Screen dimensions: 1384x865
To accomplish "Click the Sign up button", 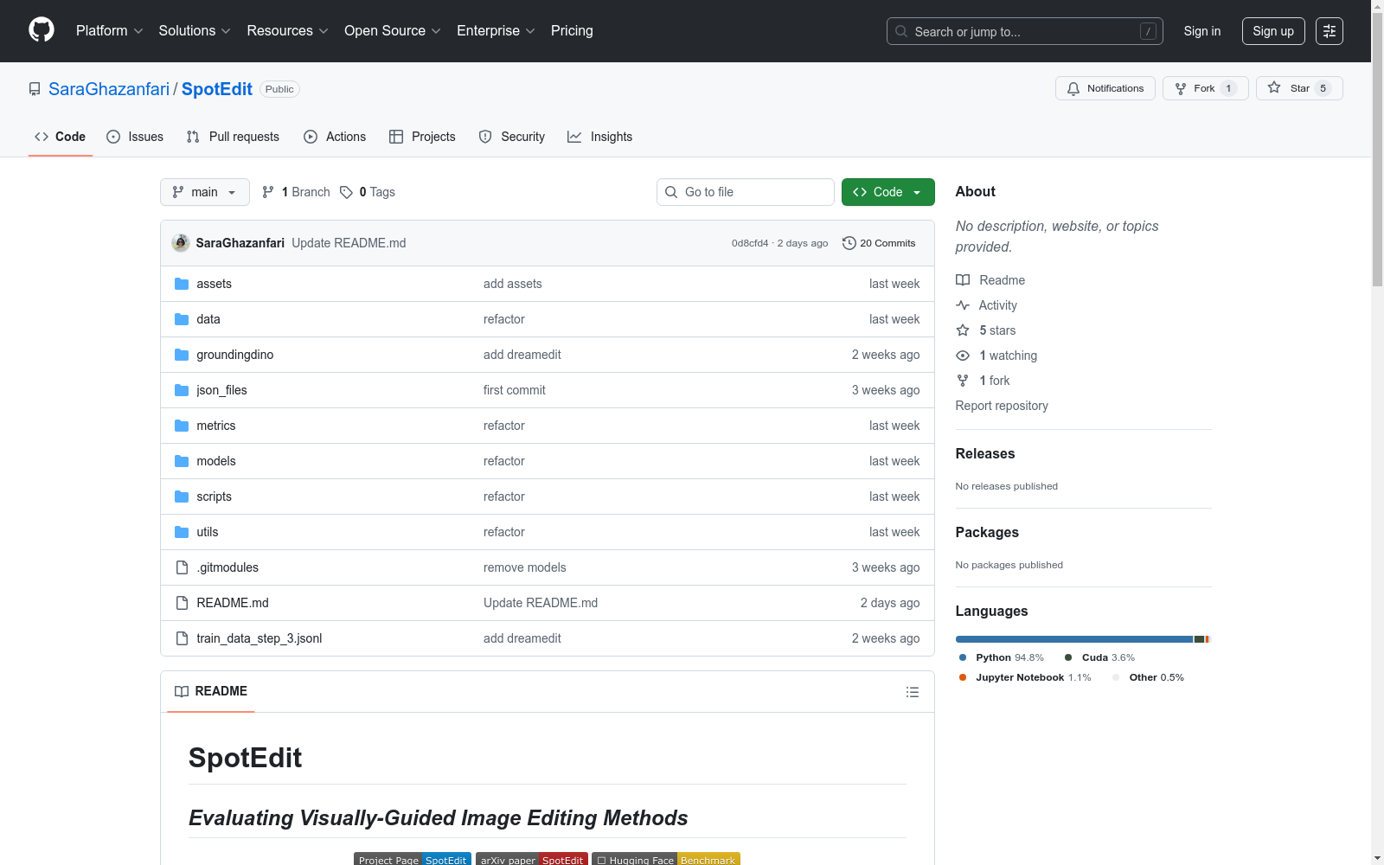I will coord(1273,31).
